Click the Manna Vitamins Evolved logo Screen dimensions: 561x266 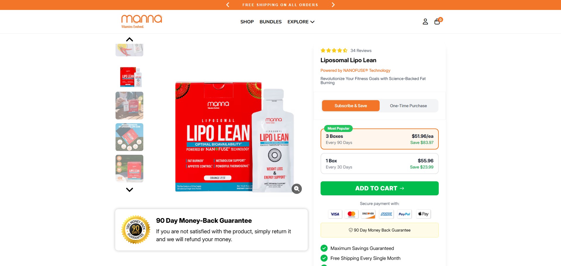142,21
